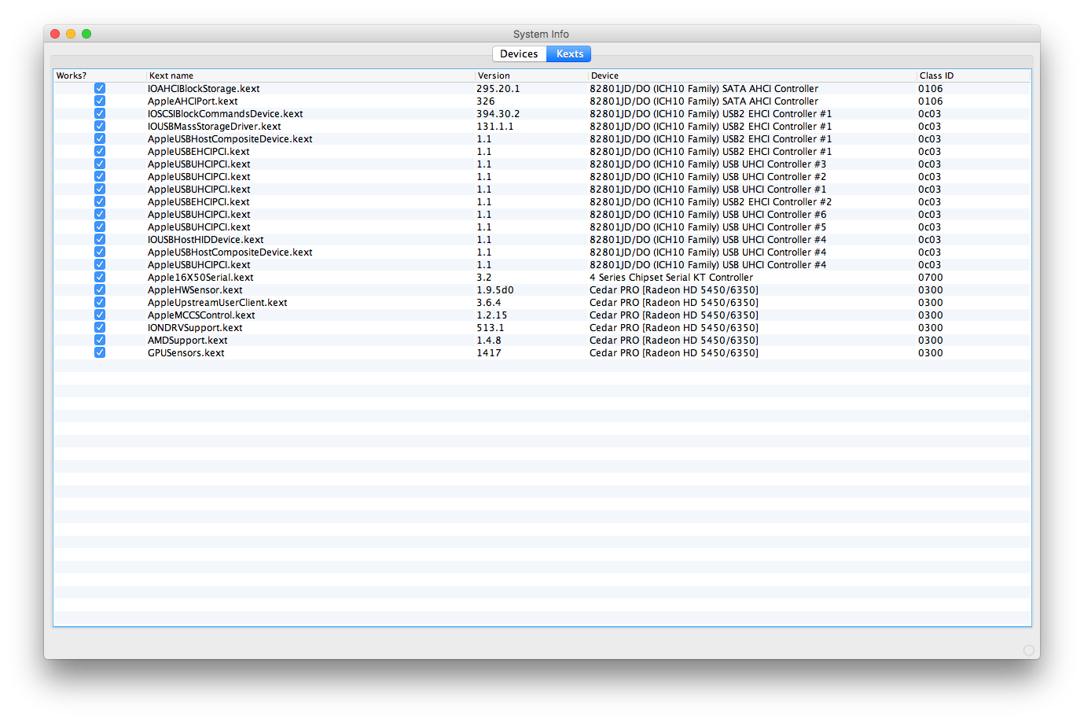Uncheck the IONDRVSupport.kext checkbox
The image size is (1084, 722).
tap(100, 328)
